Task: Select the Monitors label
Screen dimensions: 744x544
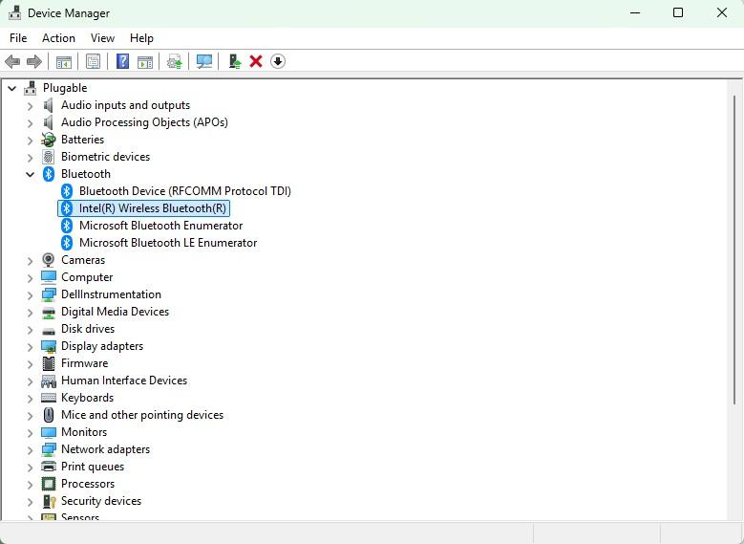Action: (84, 432)
